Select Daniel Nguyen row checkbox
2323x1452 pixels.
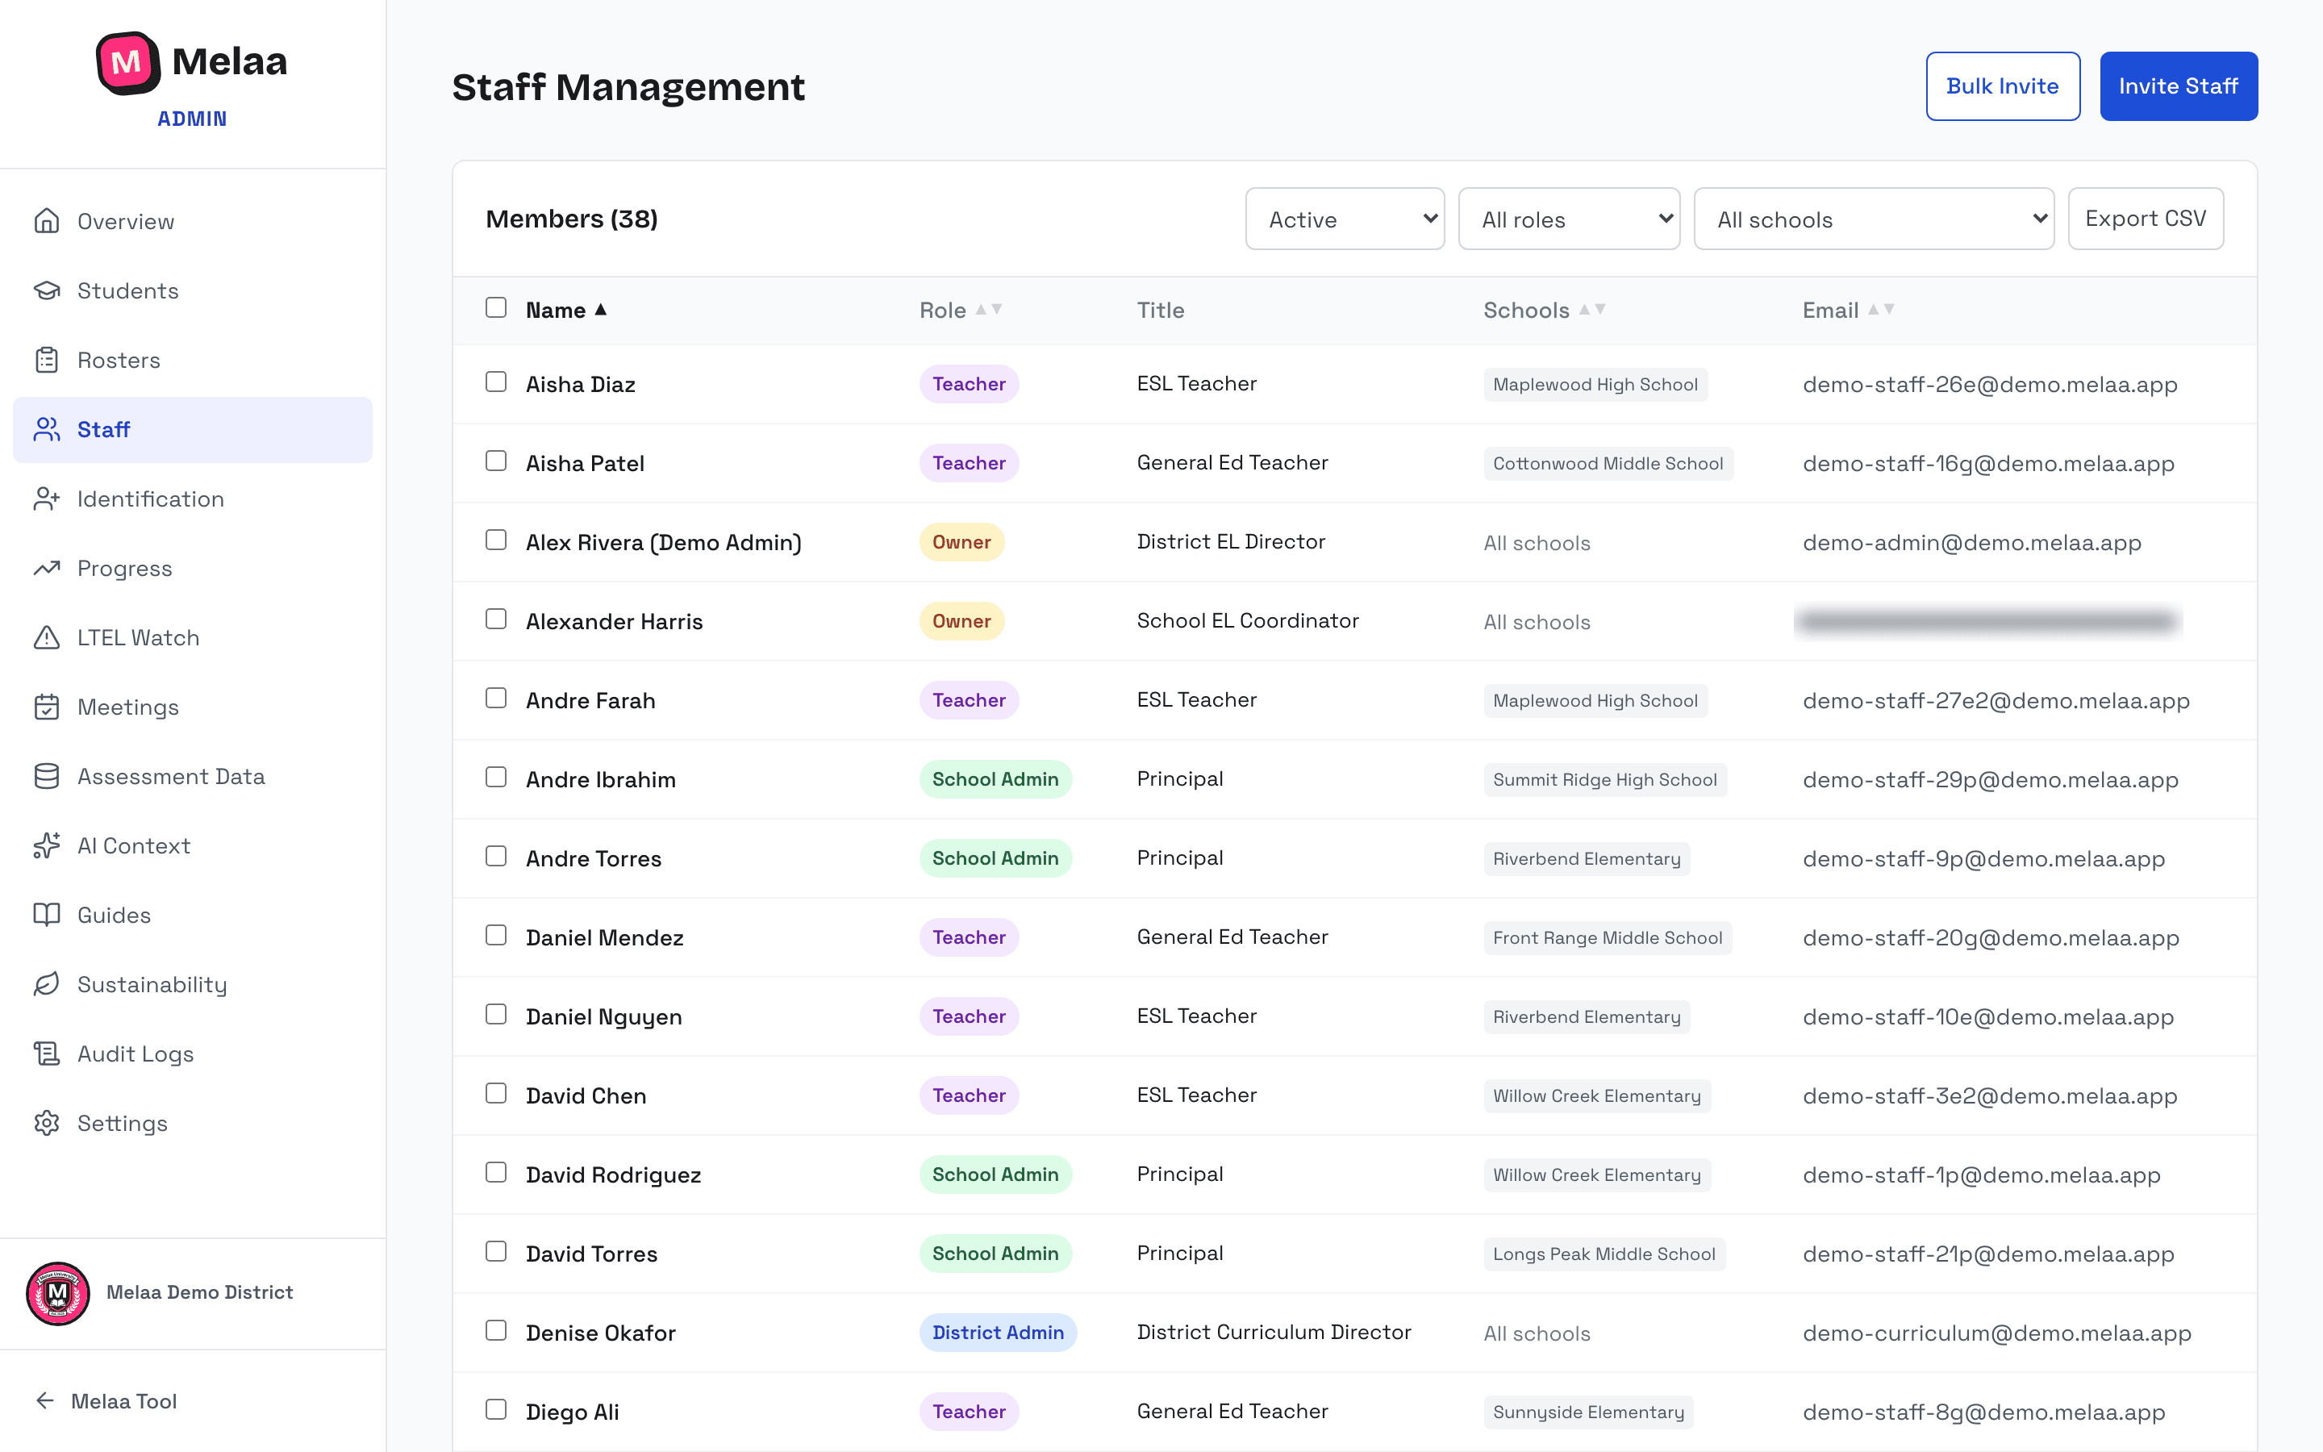tap(495, 1014)
